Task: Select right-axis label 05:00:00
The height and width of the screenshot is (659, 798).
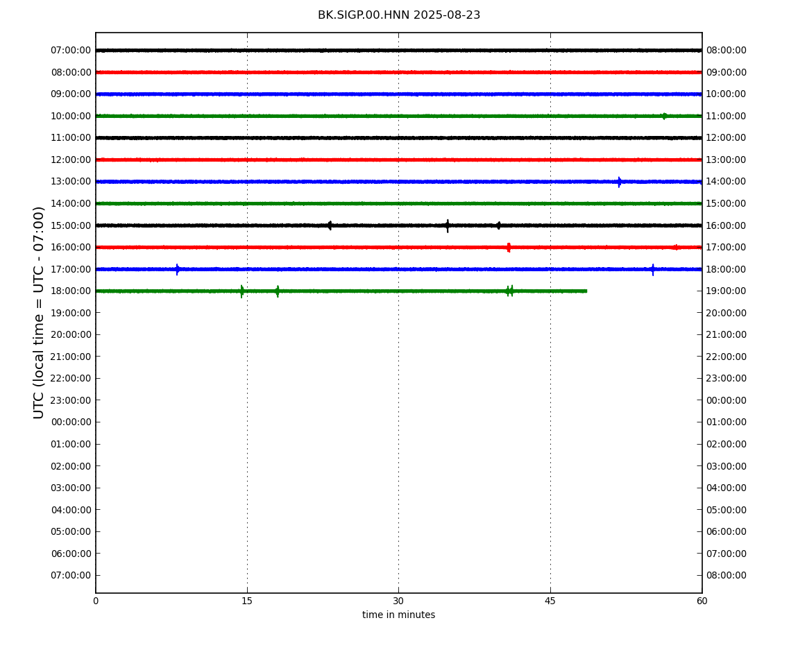Action: click(x=727, y=510)
